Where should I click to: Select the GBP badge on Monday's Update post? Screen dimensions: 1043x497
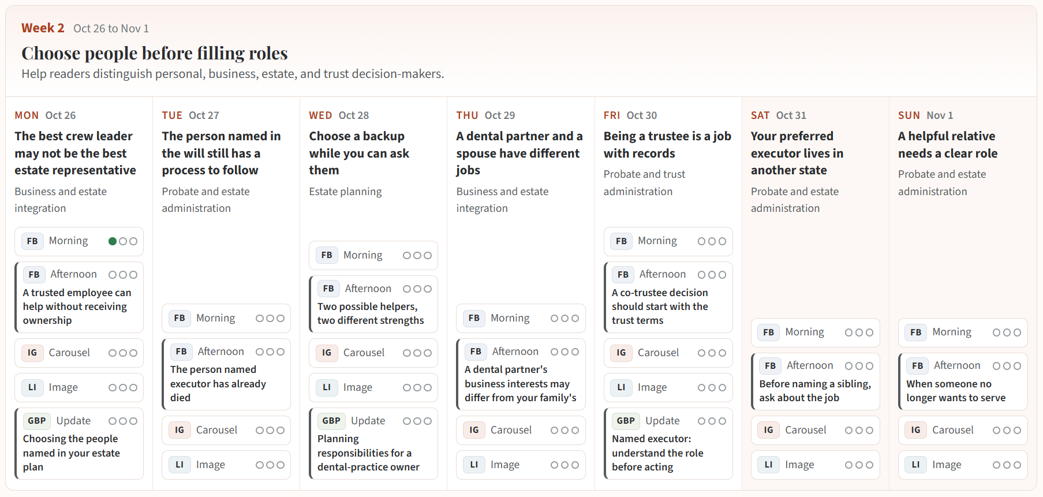click(37, 421)
